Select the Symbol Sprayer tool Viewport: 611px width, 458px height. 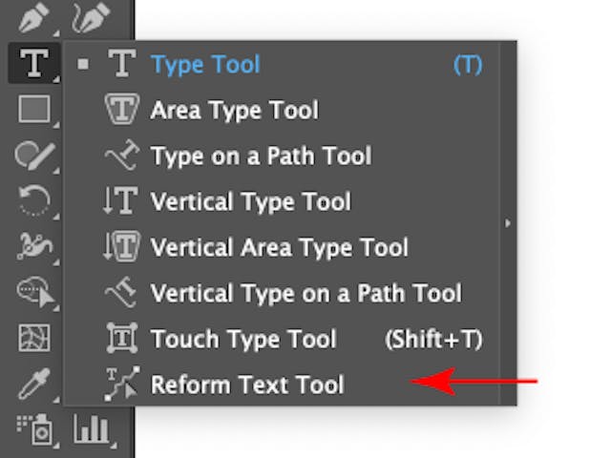click(x=33, y=429)
